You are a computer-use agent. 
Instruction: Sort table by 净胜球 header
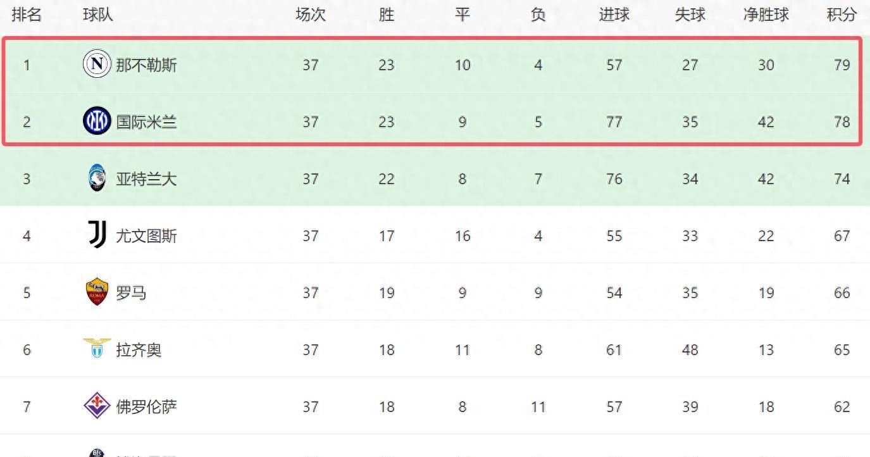[x=766, y=15]
